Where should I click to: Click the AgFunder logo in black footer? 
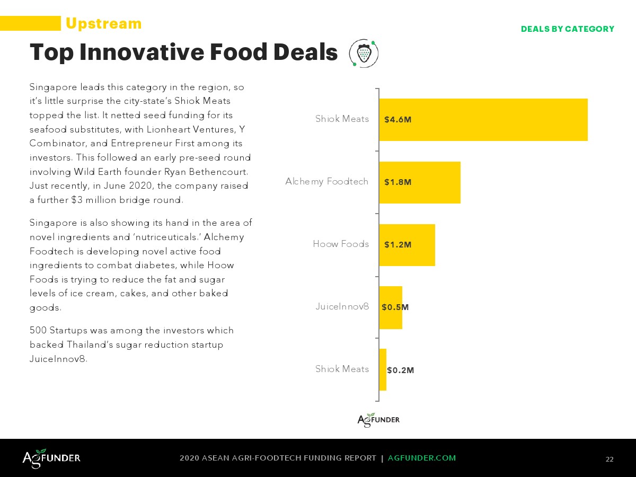pos(51,458)
